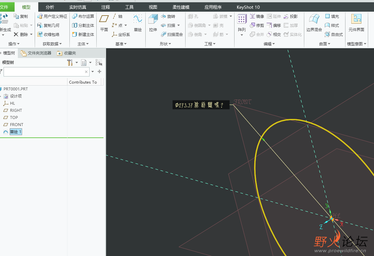Screen dimensions: 374x256
Task: Open Boundary Blend (边界混合)
Action: point(314,23)
